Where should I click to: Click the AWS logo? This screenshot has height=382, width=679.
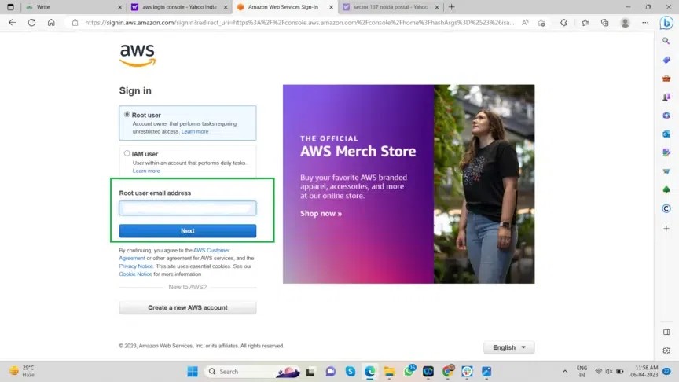138,55
